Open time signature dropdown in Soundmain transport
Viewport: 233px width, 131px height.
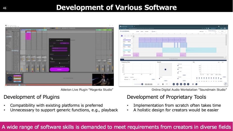[168, 84]
